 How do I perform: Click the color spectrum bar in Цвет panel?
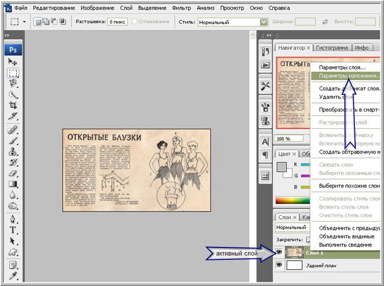pyautogui.click(x=292, y=200)
